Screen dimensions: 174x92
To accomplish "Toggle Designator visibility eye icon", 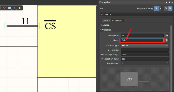I will pos(167,36).
